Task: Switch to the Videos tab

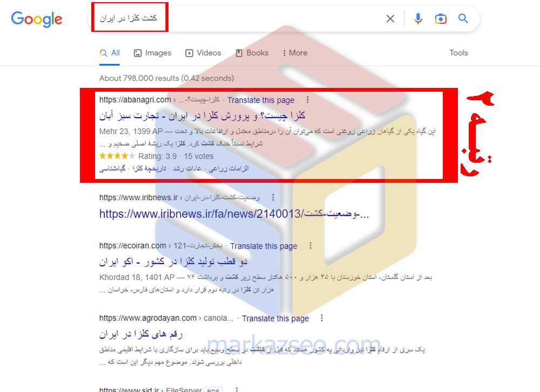Action: pos(203,53)
